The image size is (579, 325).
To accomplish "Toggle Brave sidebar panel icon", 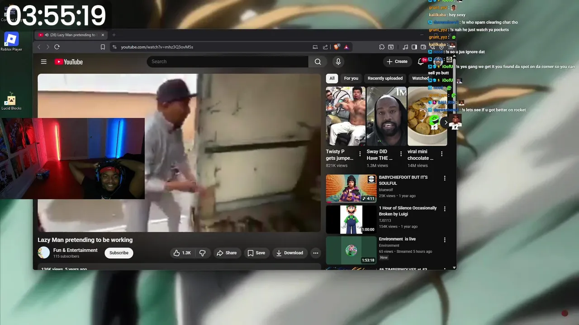I will 414,47.
